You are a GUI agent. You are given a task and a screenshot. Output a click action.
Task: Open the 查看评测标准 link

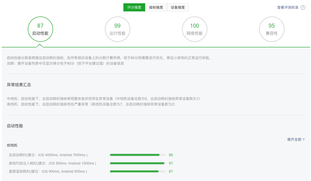click(288, 7)
